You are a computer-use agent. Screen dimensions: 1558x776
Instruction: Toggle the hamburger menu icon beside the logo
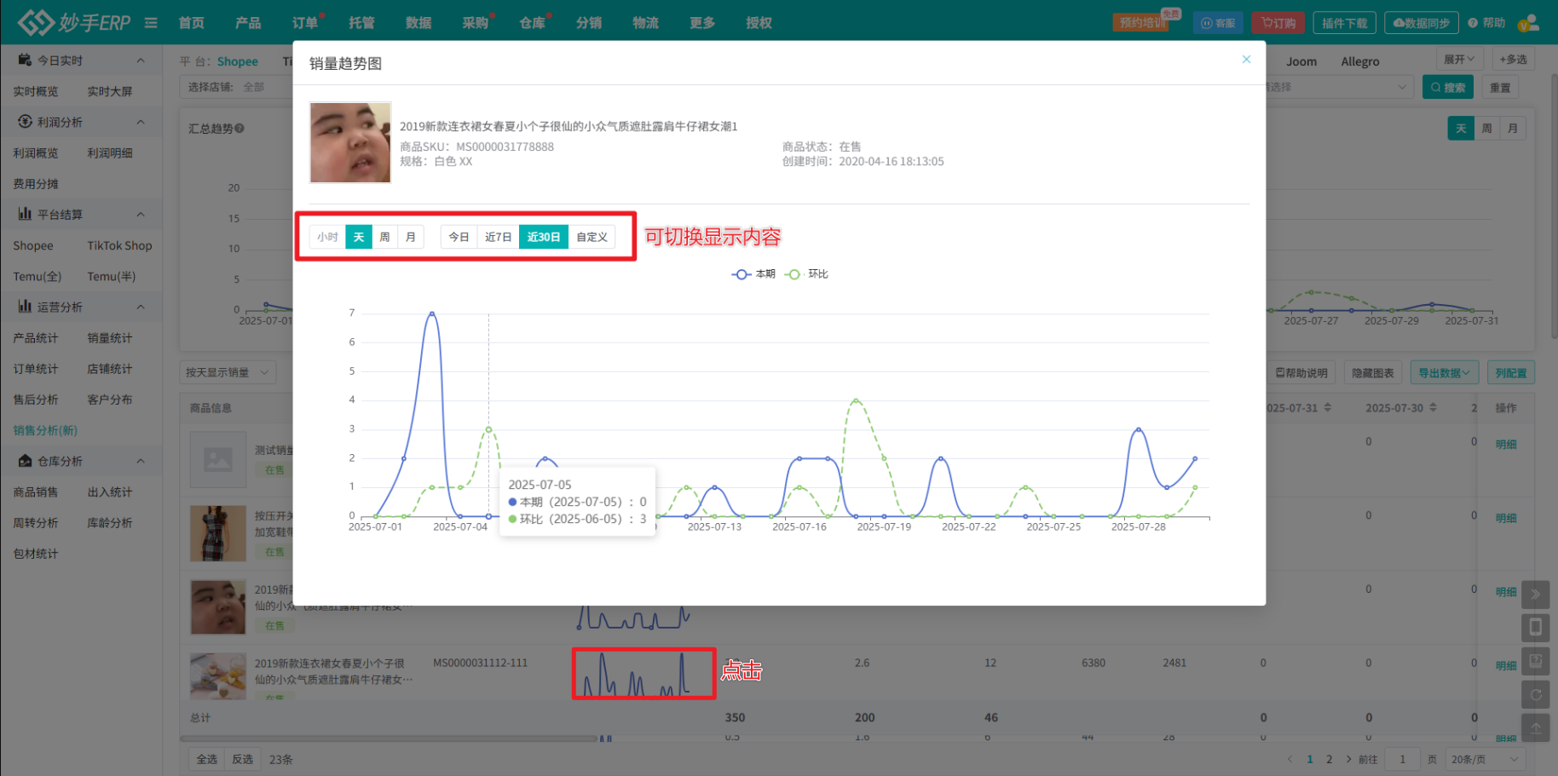[x=151, y=23]
